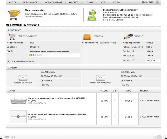Click the Adresse de livraison envelope icon

tap(23, 78)
